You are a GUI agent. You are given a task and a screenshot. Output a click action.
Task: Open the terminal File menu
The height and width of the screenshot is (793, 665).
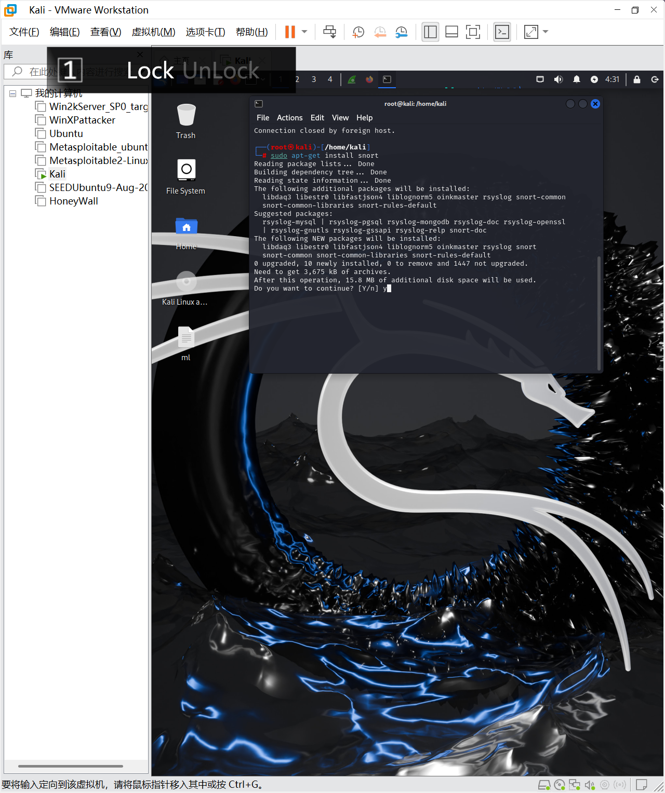click(x=263, y=118)
